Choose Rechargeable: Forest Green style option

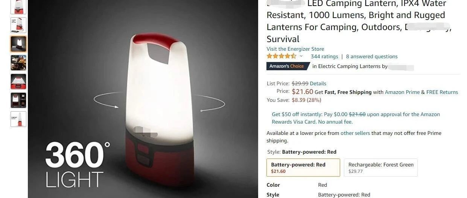click(381, 168)
